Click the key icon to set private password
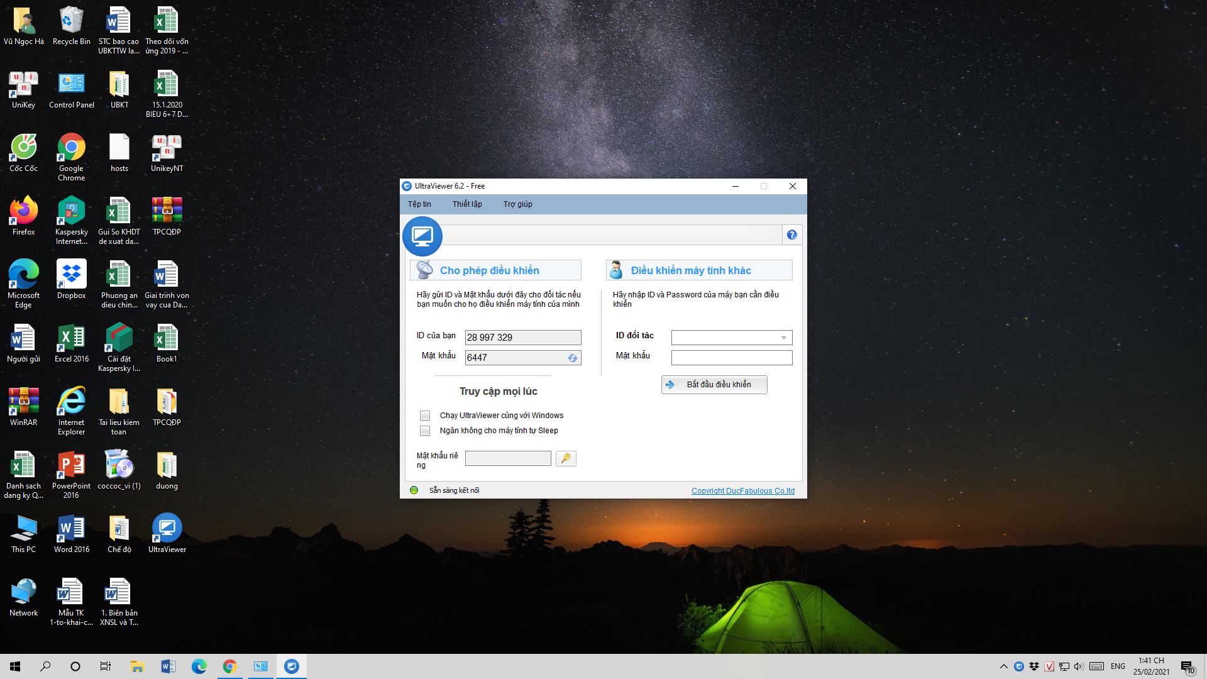The image size is (1207, 679). pyautogui.click(x=566, y=458)
